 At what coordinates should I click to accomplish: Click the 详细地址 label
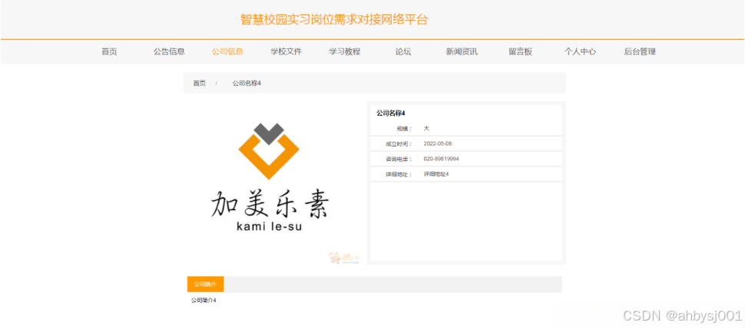point(399,174)
